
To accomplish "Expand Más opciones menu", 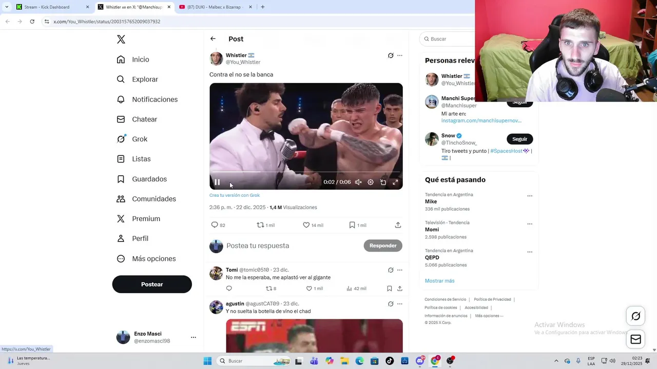I will pos(146,259).
